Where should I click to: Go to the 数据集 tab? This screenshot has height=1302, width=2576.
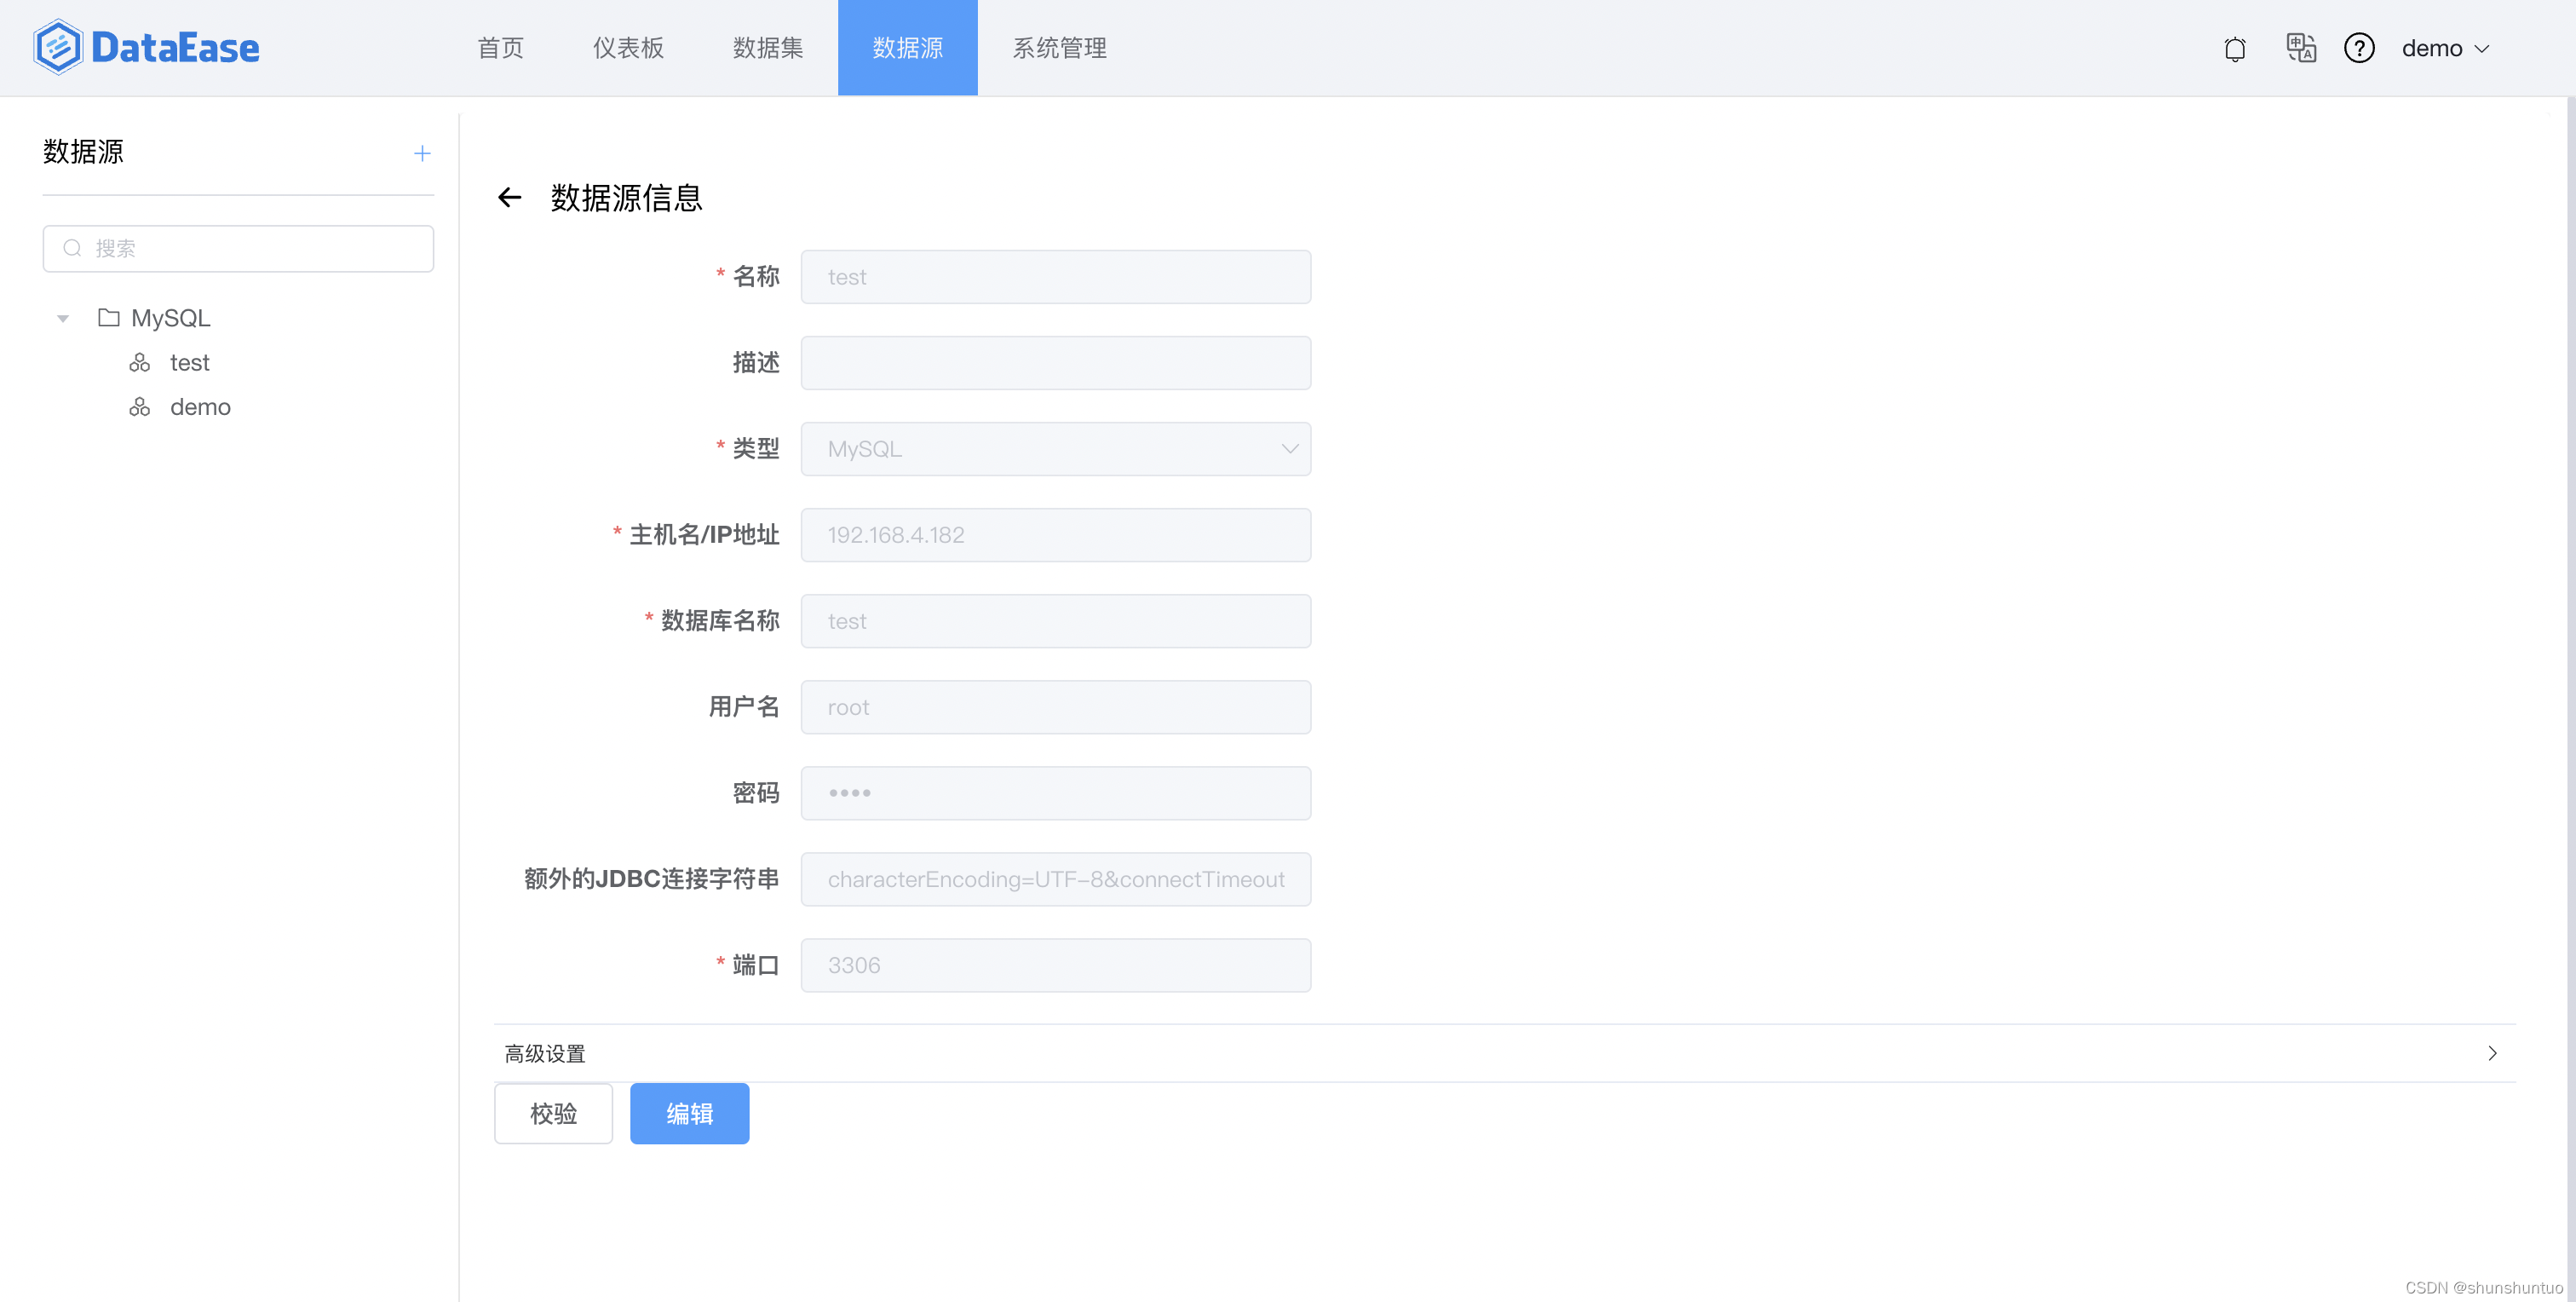767,48
